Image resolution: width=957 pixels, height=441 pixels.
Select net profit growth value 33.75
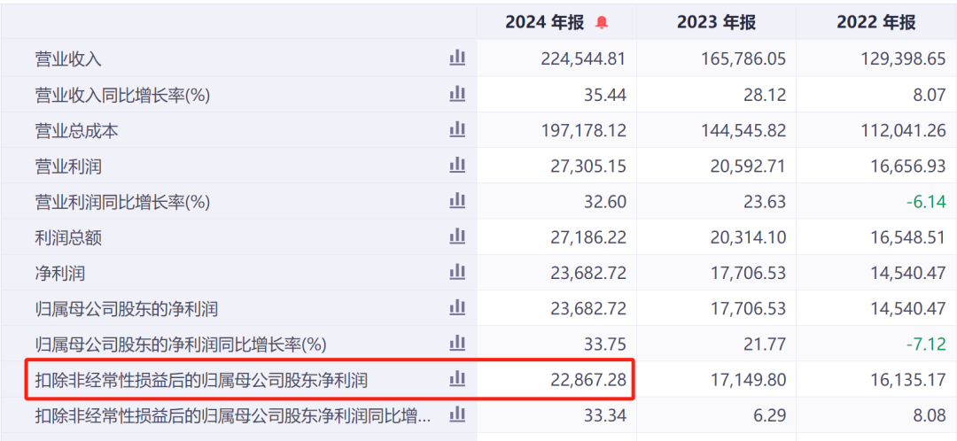606,344
